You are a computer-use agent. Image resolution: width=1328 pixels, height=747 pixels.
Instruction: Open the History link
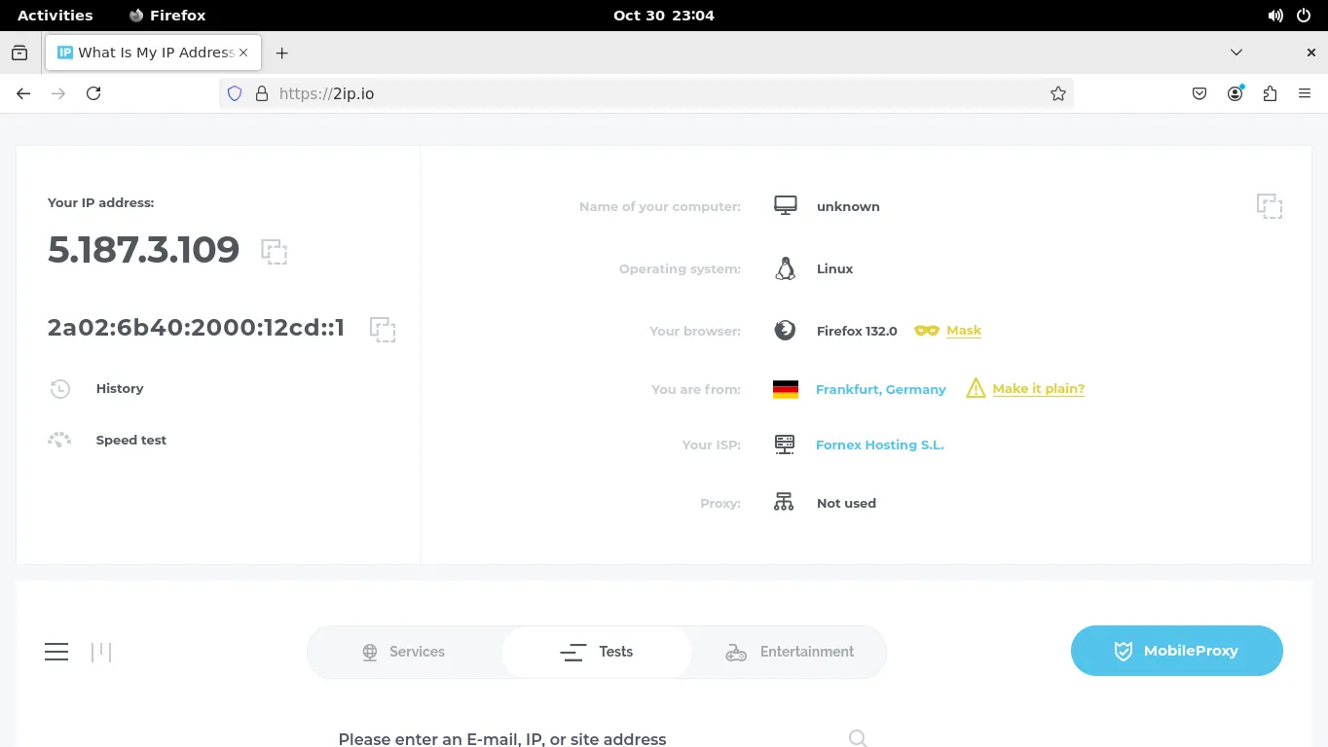(120, 388)
